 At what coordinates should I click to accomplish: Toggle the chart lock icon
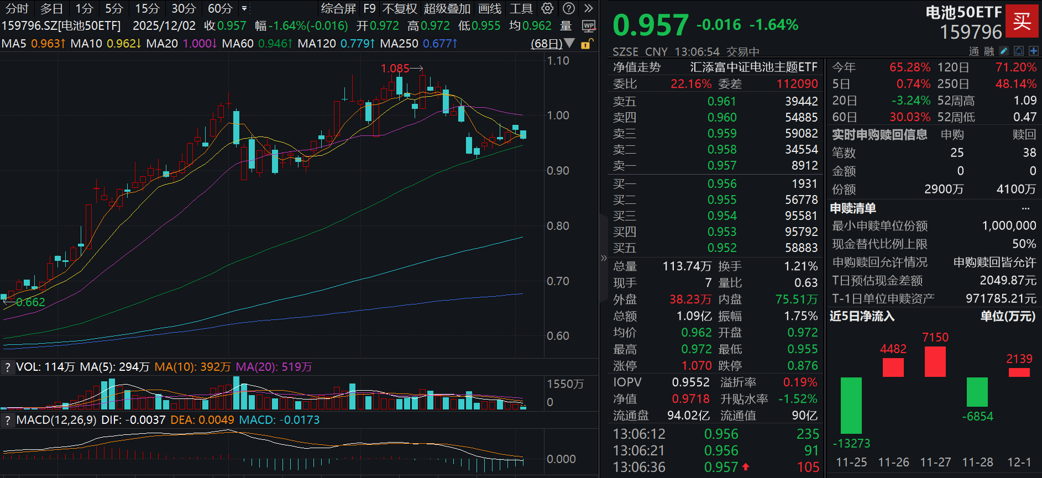tap(587, 44)
